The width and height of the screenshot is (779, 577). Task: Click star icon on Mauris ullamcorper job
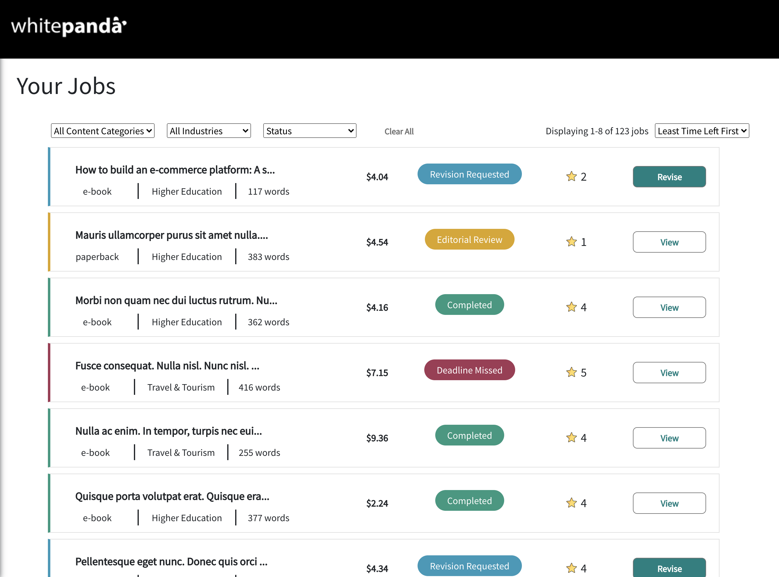coord(571,242)
